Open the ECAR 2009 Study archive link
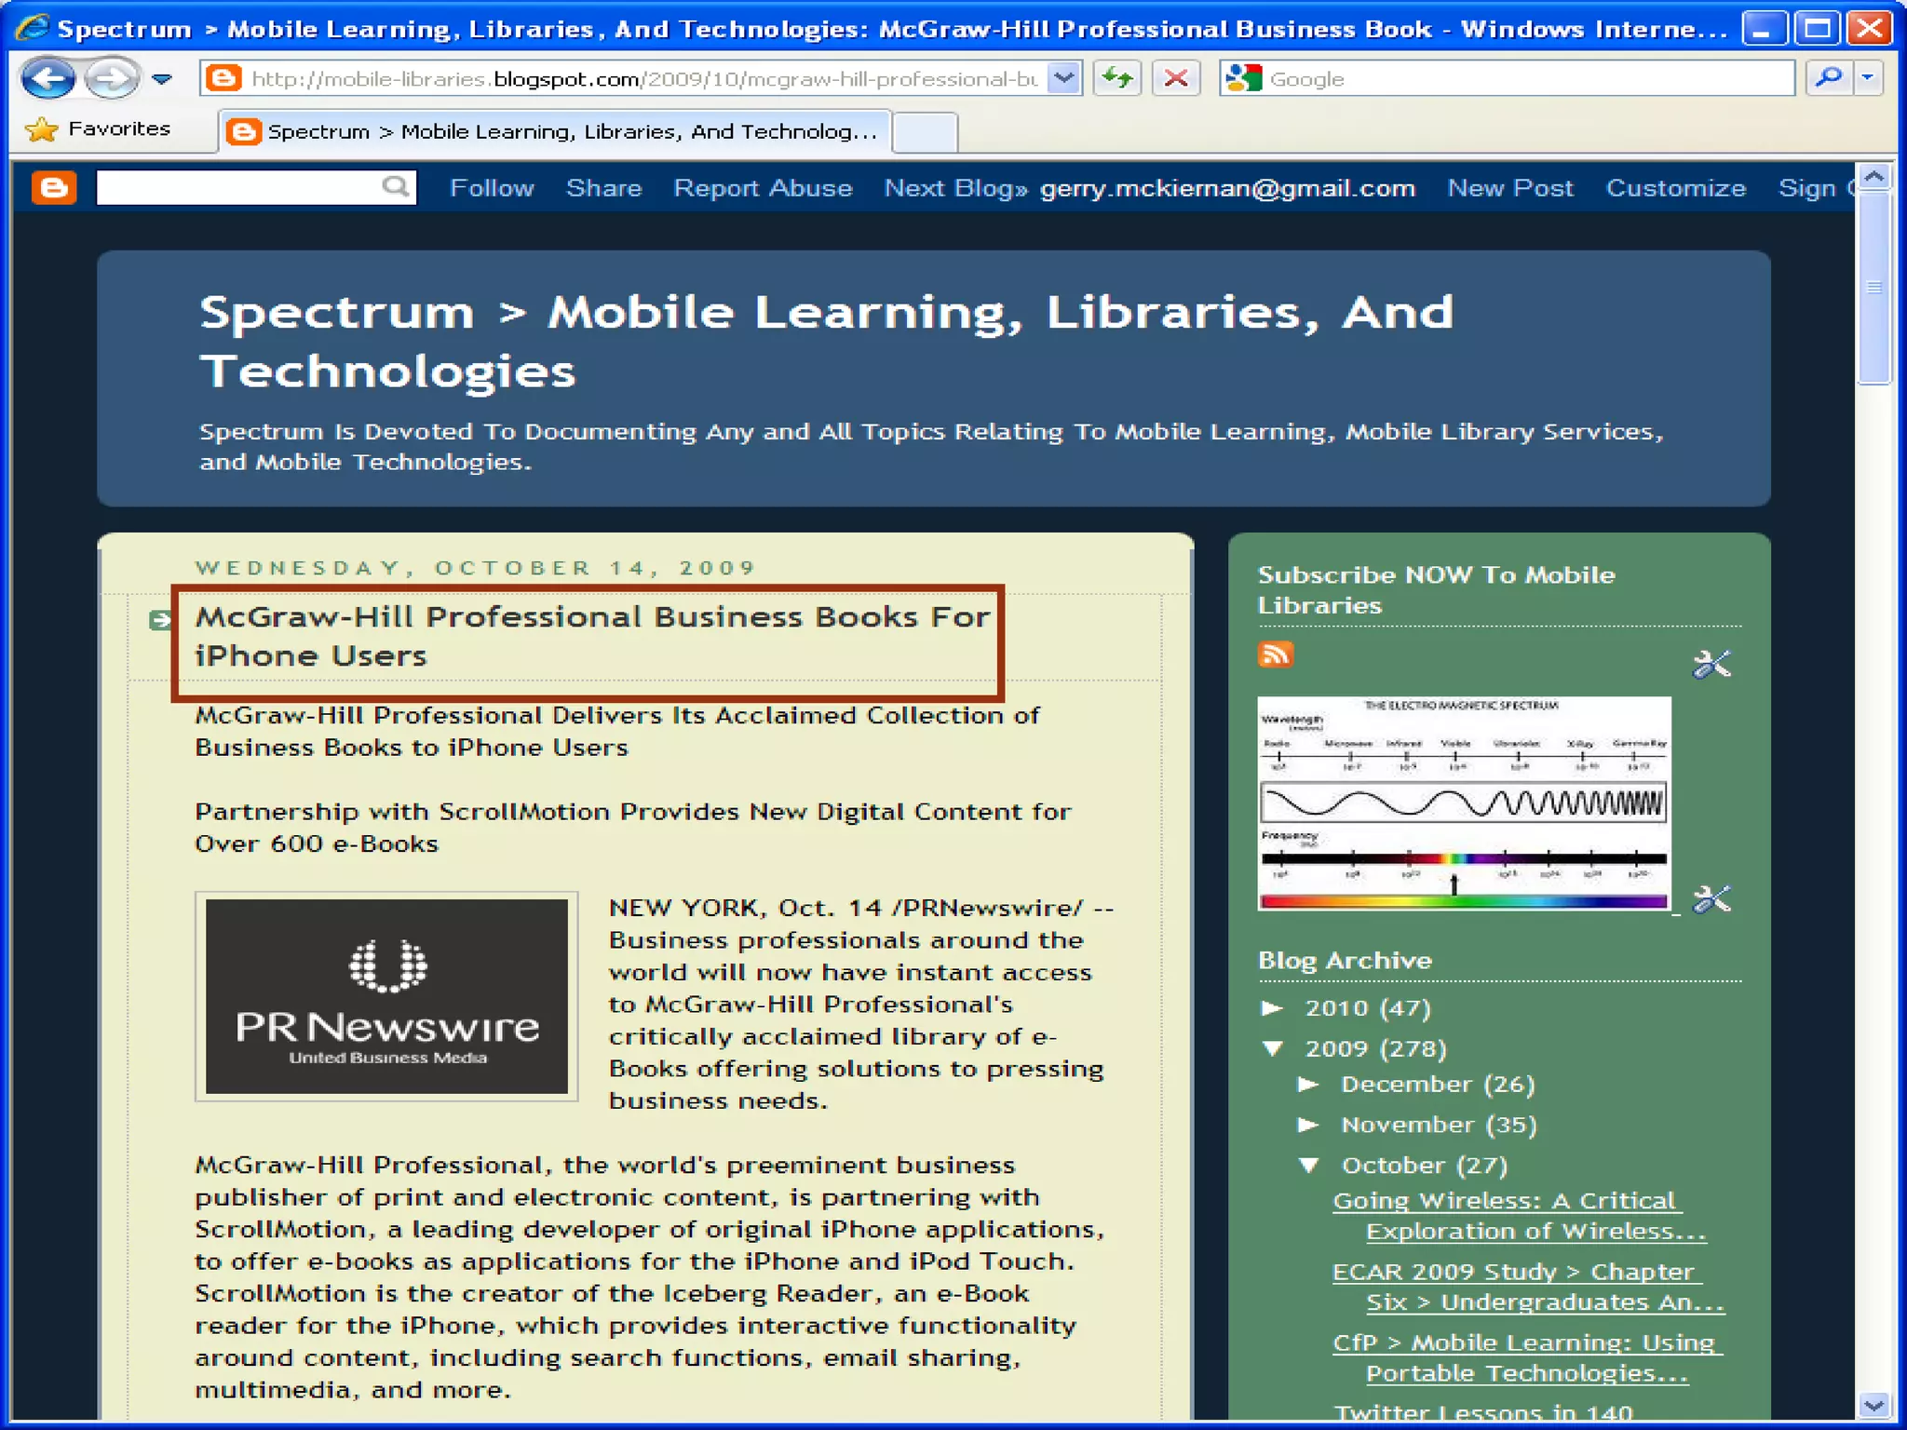The height and width of the screenshot is (1430, 1907). click(1512, 1272)
